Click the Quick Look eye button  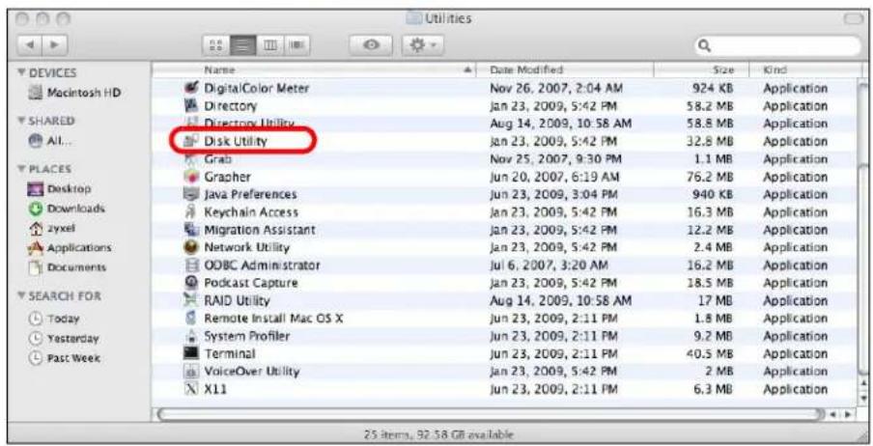371,45
